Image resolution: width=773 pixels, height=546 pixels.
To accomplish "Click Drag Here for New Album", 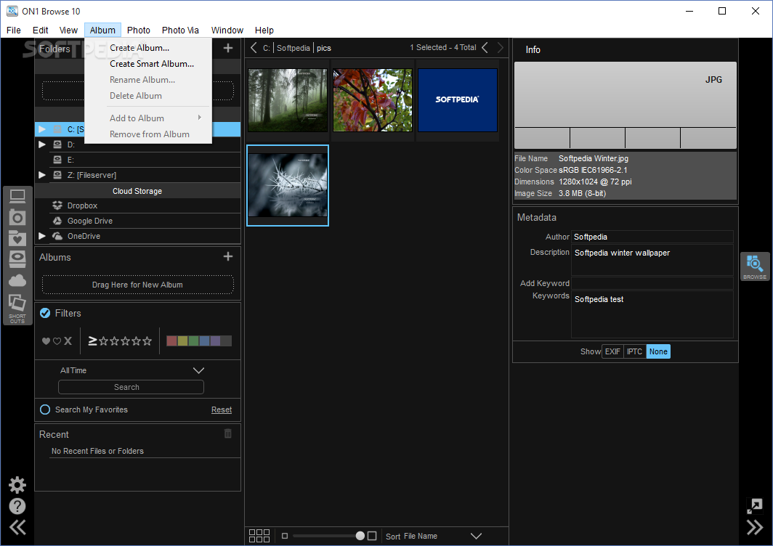I will coord(137,285).
